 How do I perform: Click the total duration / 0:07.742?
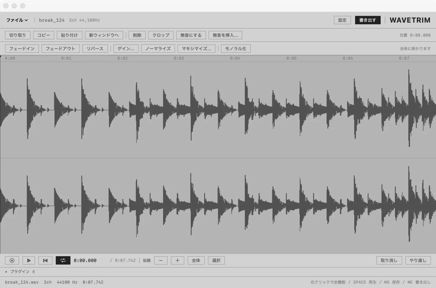click(x=123, y=261)
